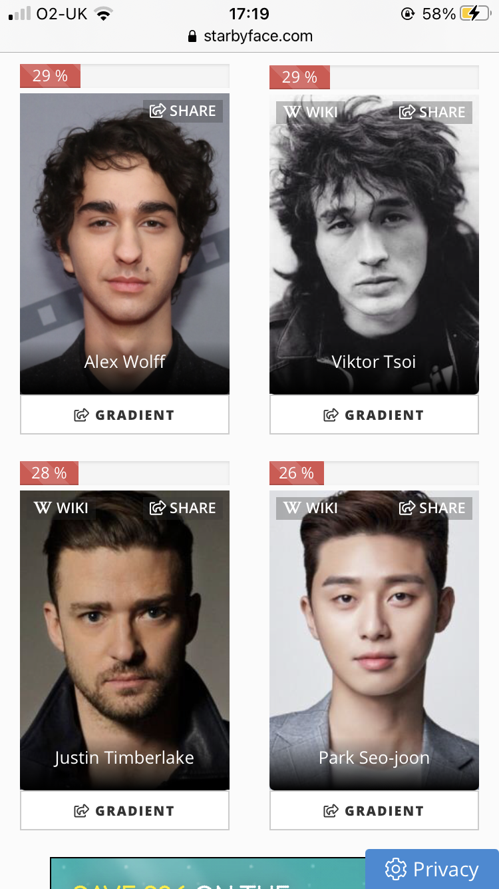Tap the advertisement banner at the bottom

point(208,873)
